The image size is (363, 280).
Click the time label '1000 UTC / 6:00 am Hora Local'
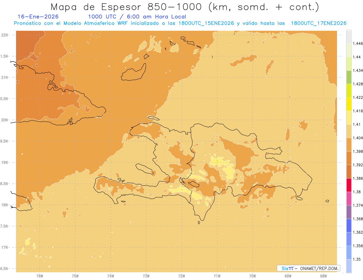[137, 17]
